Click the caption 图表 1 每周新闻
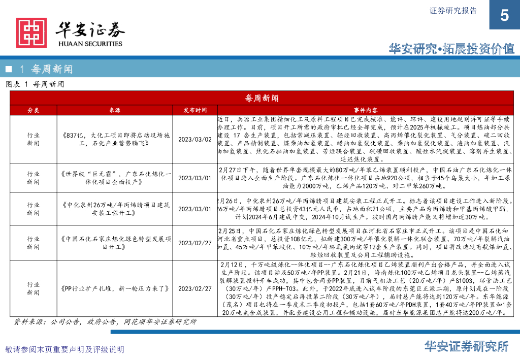This screenshot has height=360, width=520. pyautogui.click(x=35, y=84)
